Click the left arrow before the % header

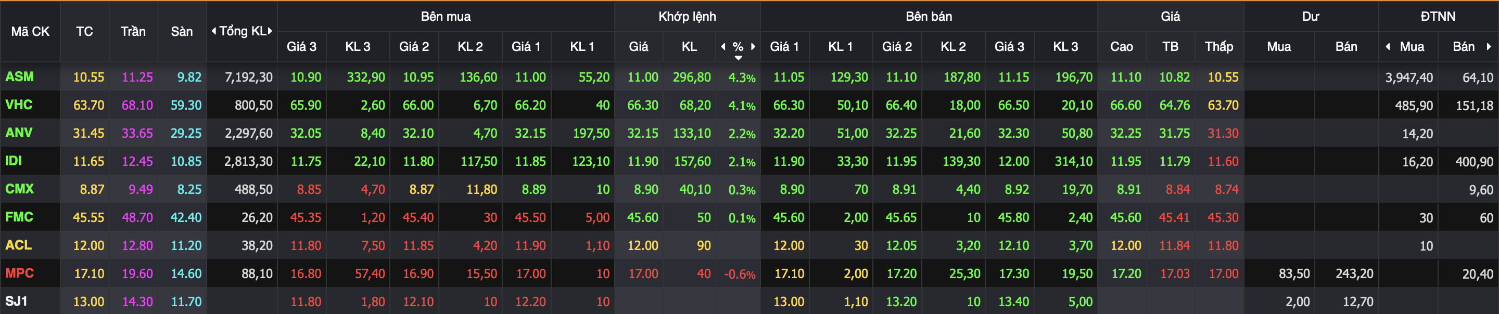click(723, 46)
